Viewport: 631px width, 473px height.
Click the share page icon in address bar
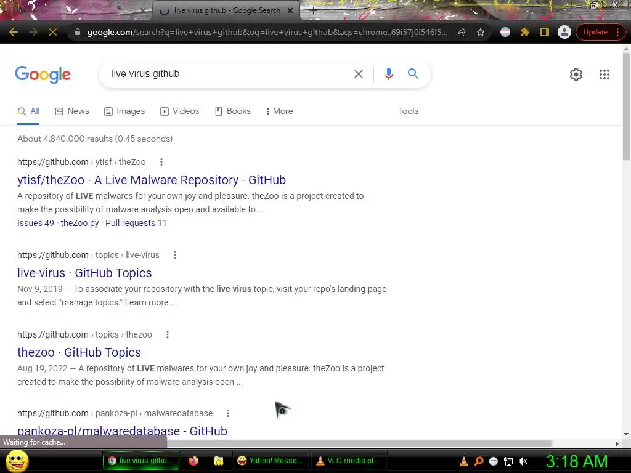(461, 32)
